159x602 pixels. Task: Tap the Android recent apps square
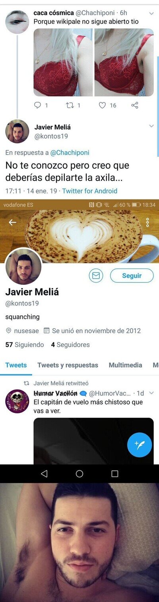[x=115, y=474]
